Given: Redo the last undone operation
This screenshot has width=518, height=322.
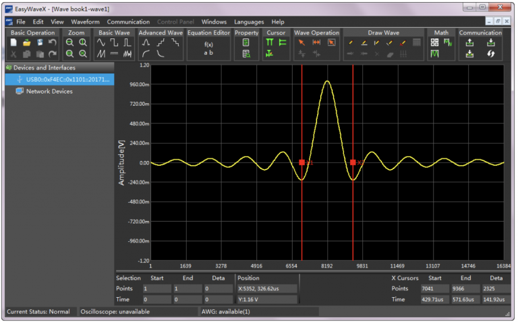Looking at the screenshot, I should (x=53, y=54).
